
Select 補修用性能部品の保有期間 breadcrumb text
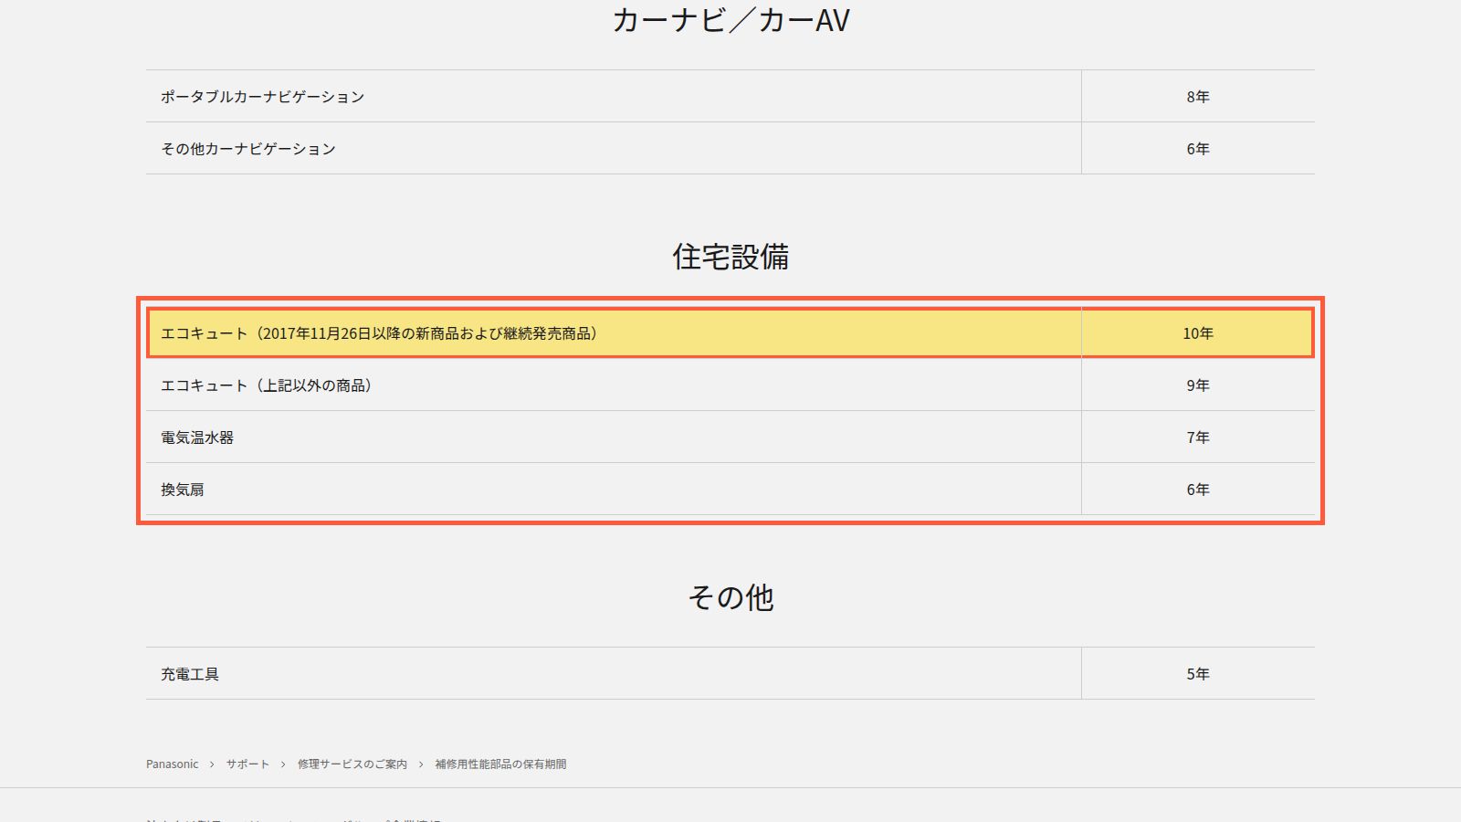(500, 764)
